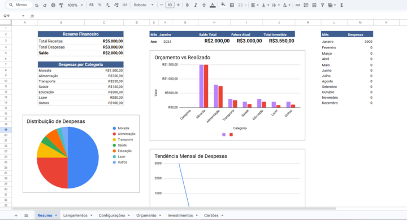This screenshot has width=407, height=220.
Task: Toggle strikethrough formatting
Action: 204,5
